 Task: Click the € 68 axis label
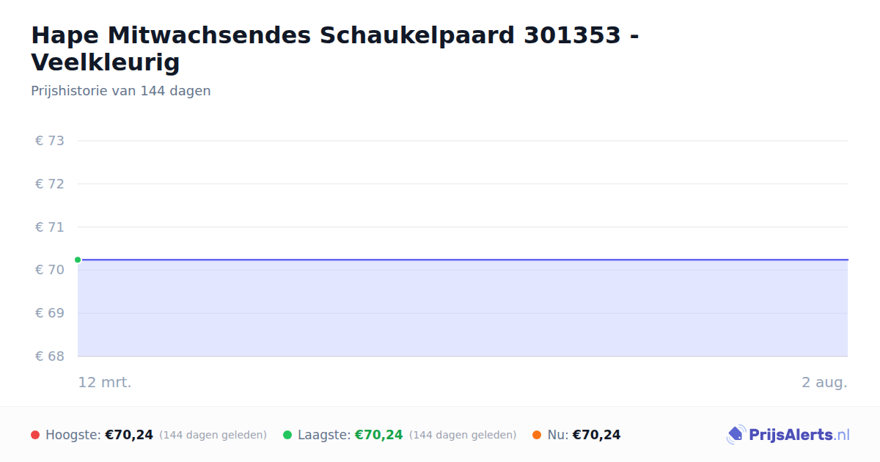[x=50, y=356]
